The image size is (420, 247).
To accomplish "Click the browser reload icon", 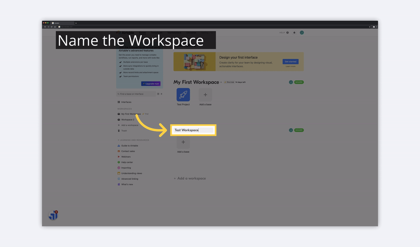I will (52, 27).
